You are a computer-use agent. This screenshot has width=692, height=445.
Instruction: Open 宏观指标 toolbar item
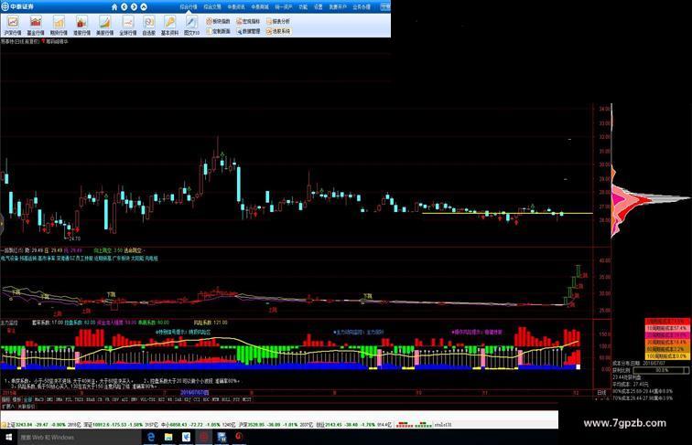[x=248, y=21]
